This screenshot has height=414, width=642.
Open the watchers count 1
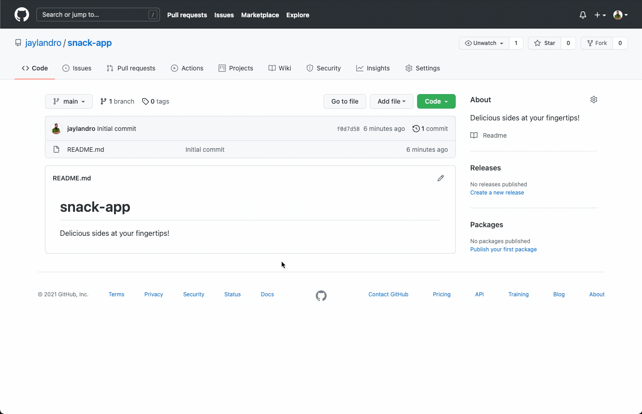[516, 43]
